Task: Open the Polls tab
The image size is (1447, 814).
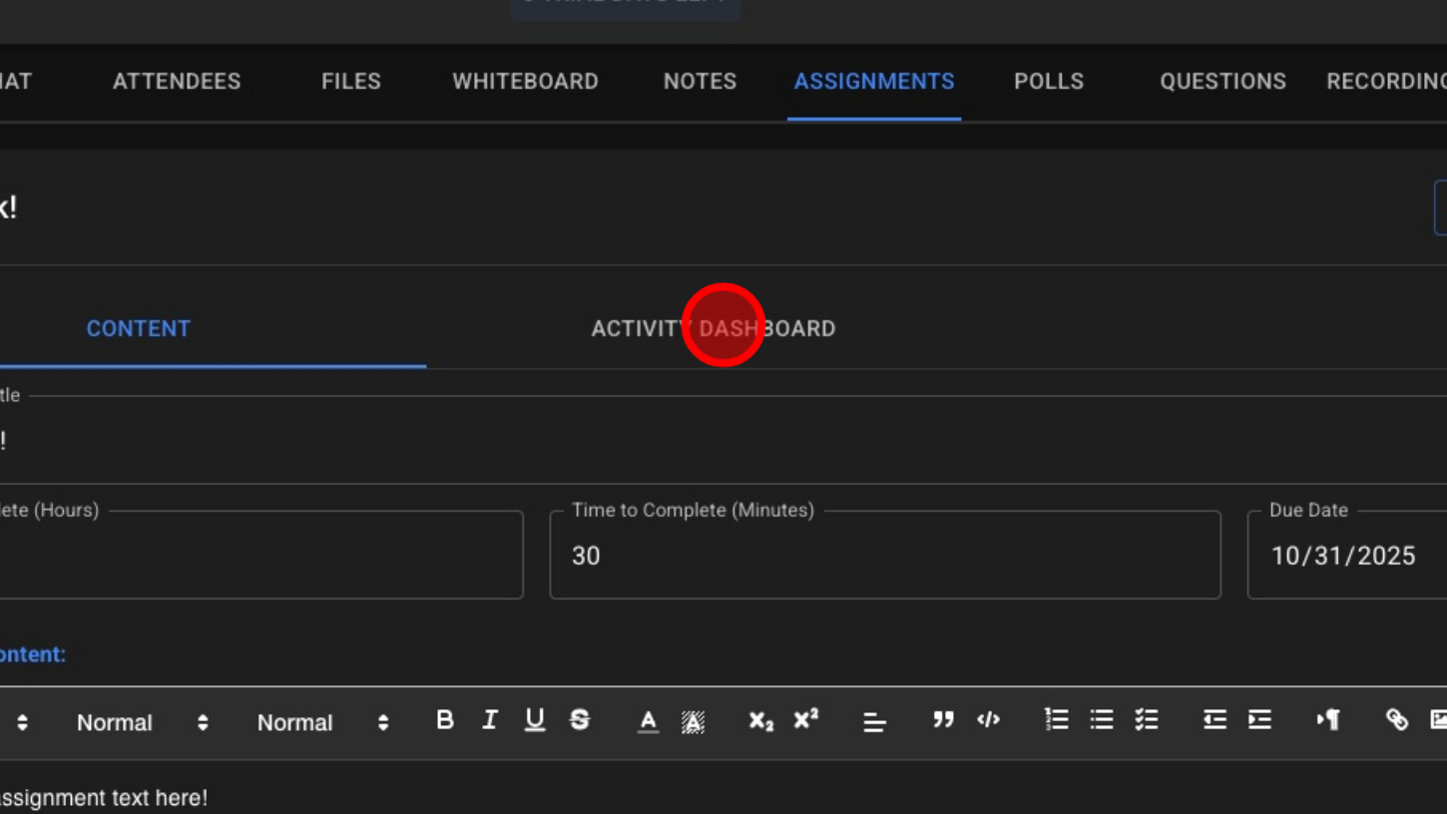Action: (1048, 82)
